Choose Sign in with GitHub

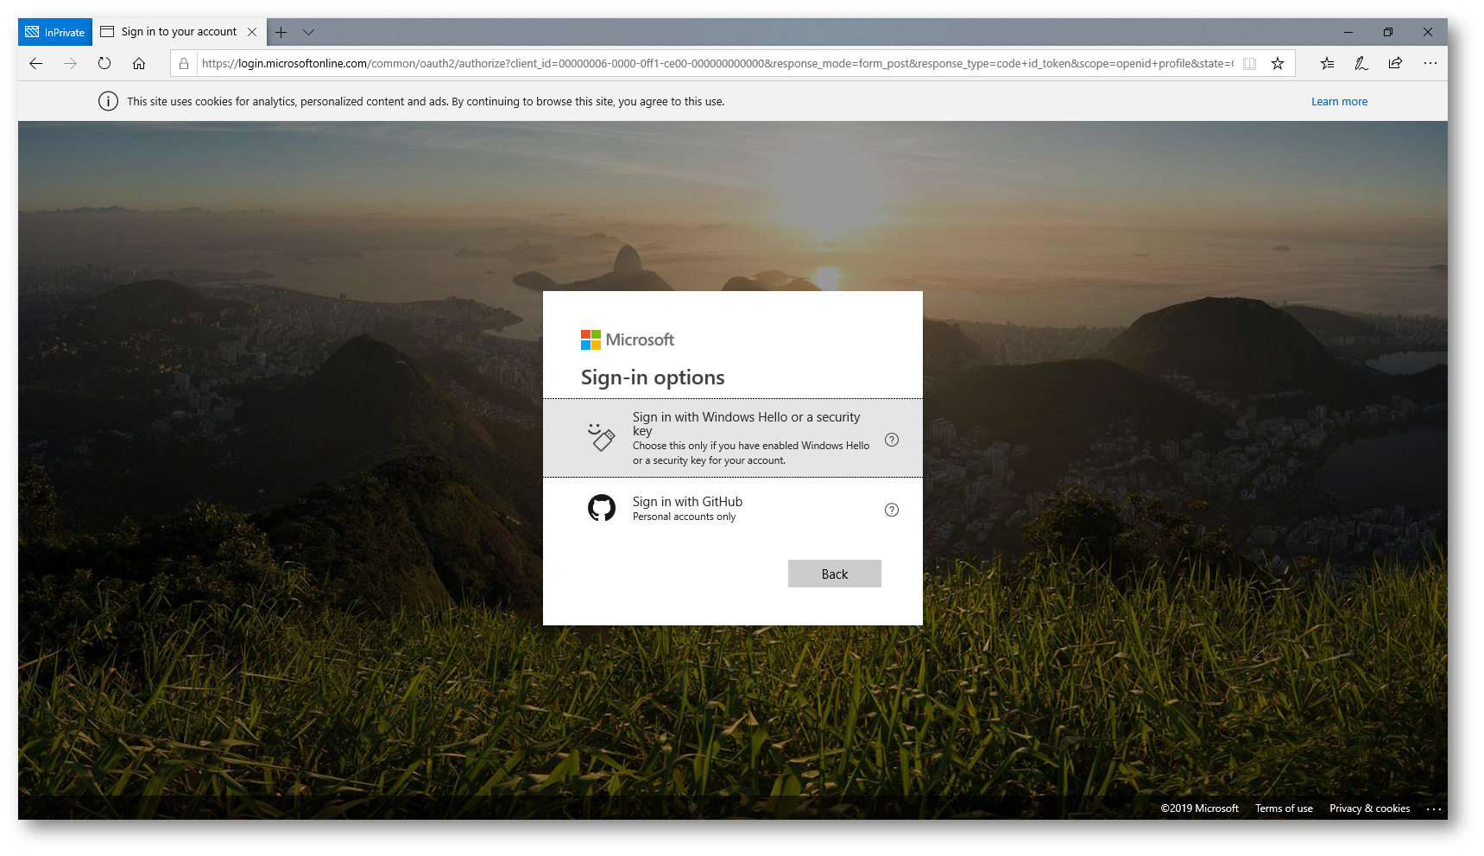pyautogui.click(x=732, y=509)
